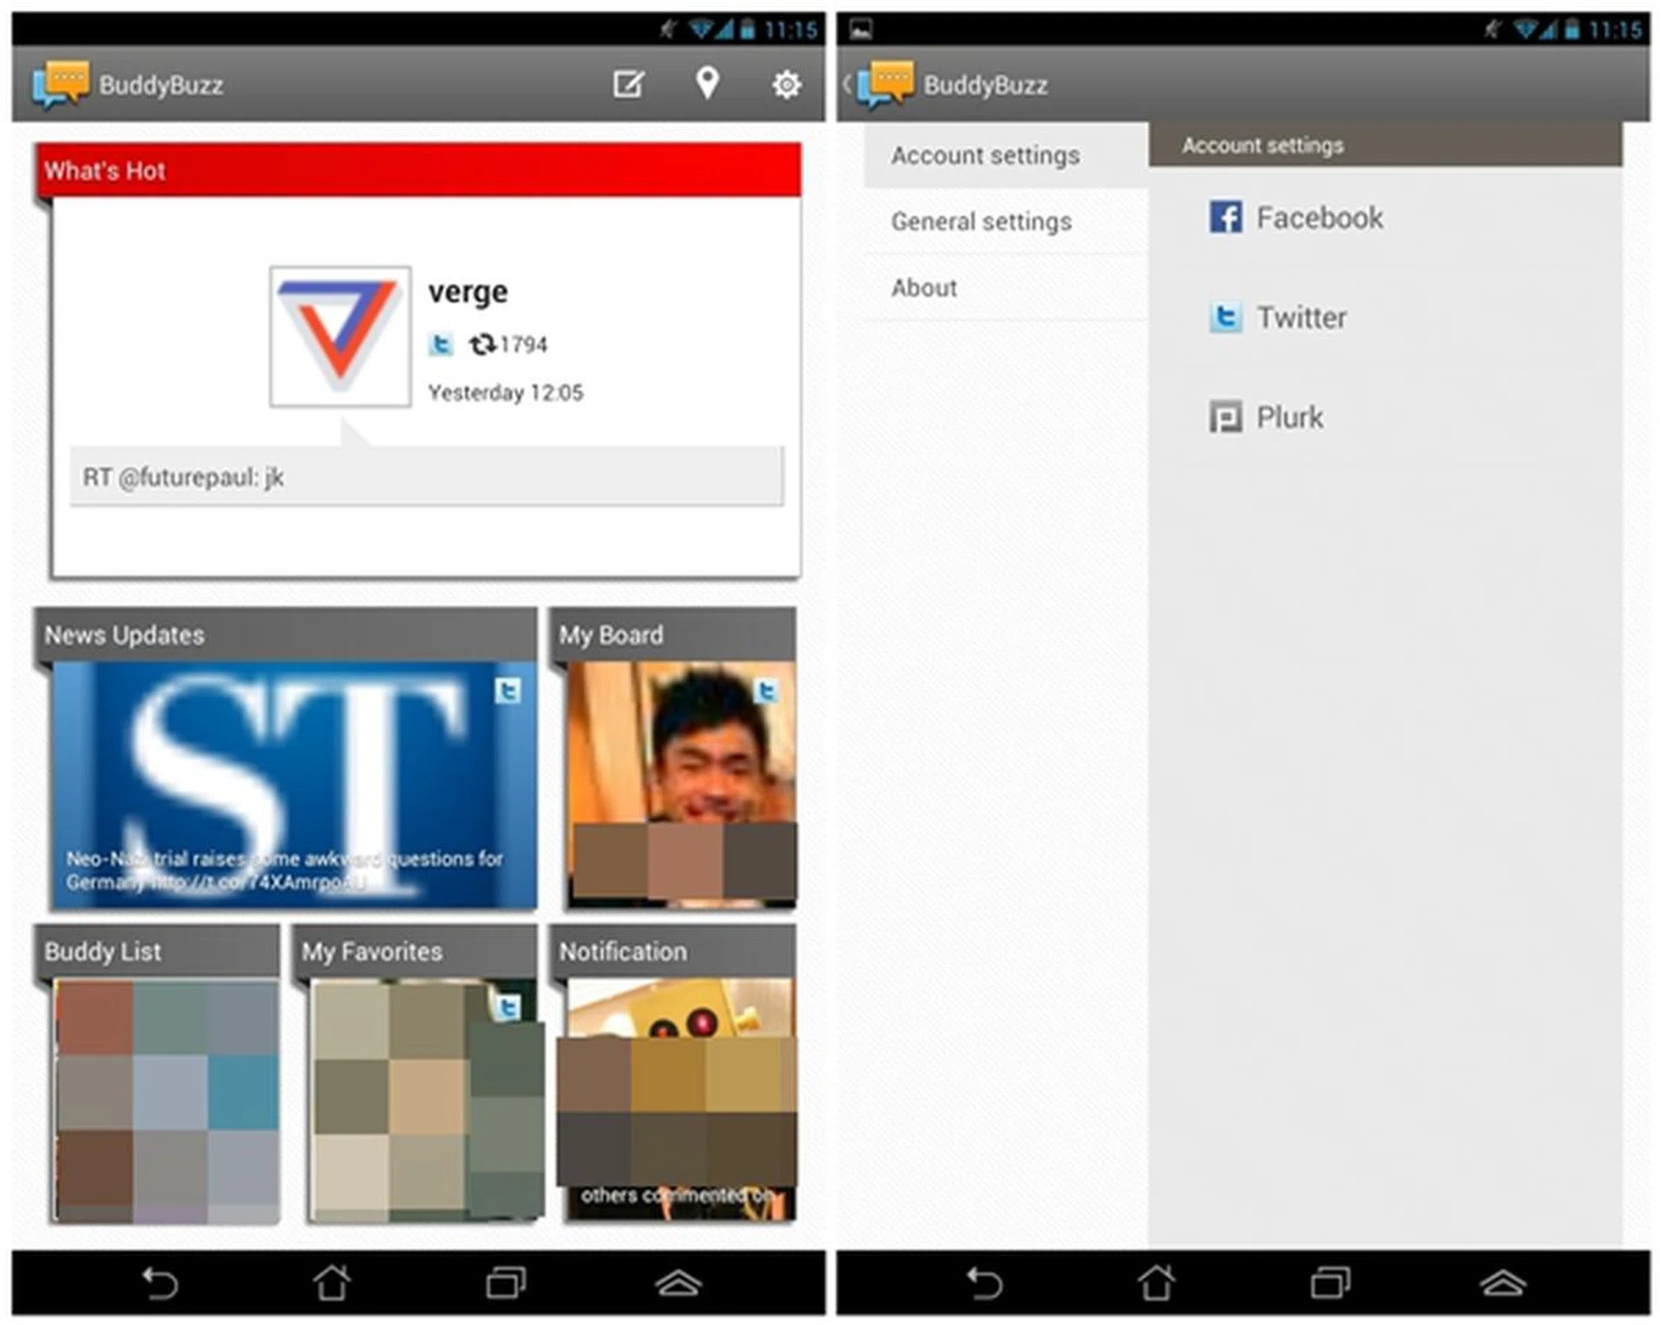Viewport: 1660px width, 1325px height.
Task: Tap the Twitter account icon
Action: pyautogui.click(x=1225, y=317)
